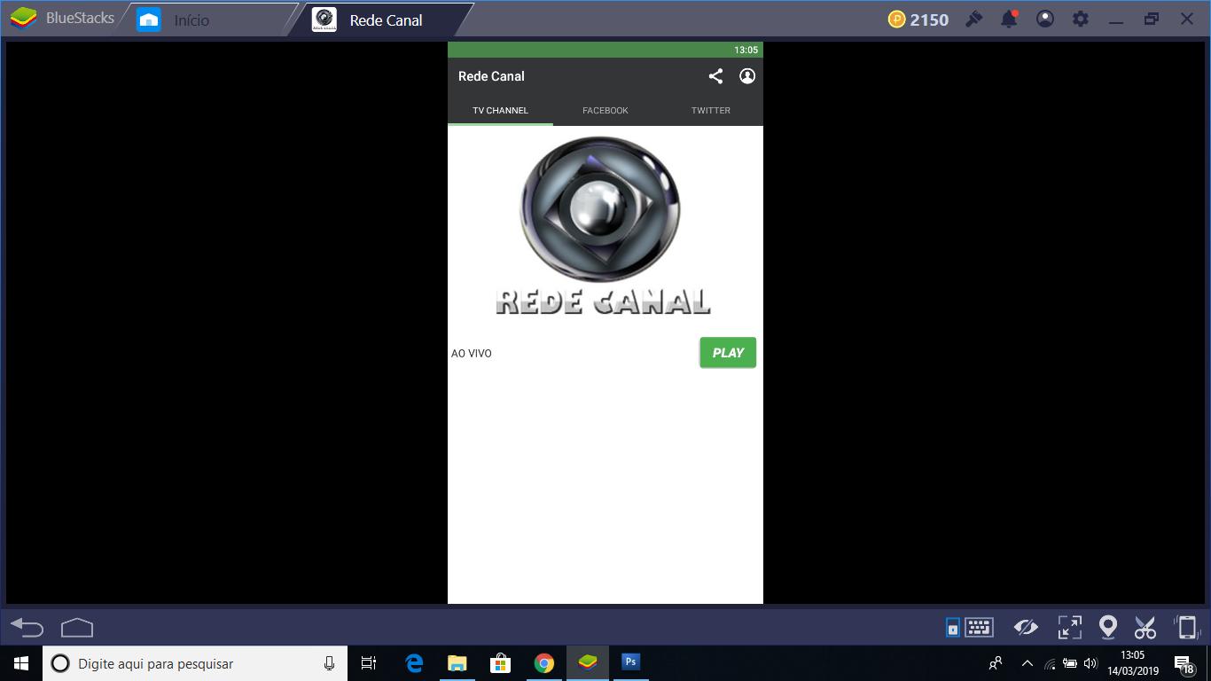Screen dimensions: 1211x681
Task: Open Task View on the taskbar
Action: 369,663
